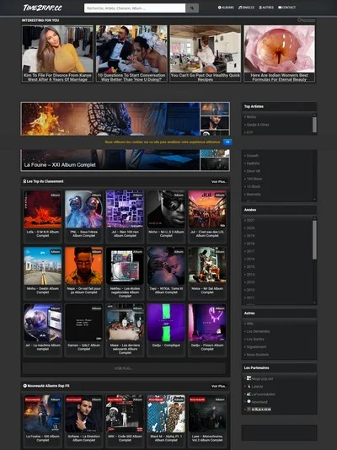
Task: Open Damso QALF album cover
Action: click(x=83, y=323)
